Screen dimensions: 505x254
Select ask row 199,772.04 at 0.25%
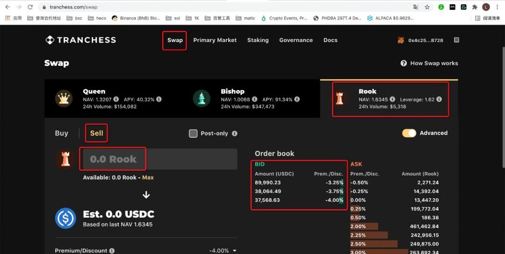coord(394,208)
